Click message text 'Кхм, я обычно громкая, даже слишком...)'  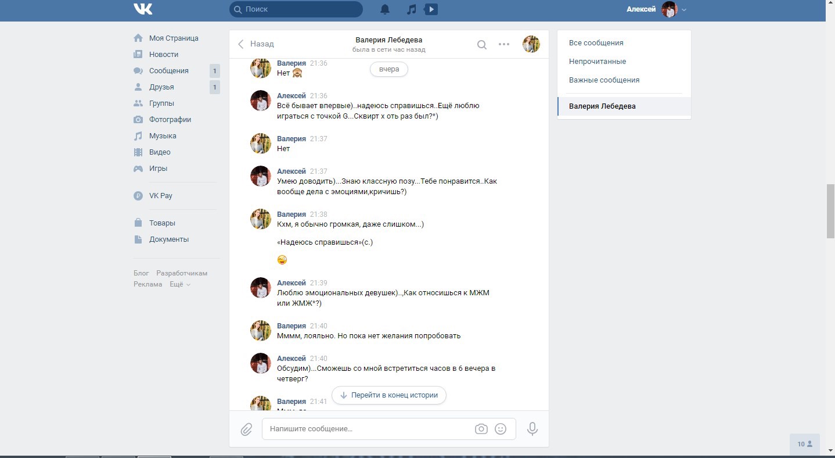(351, 224)
